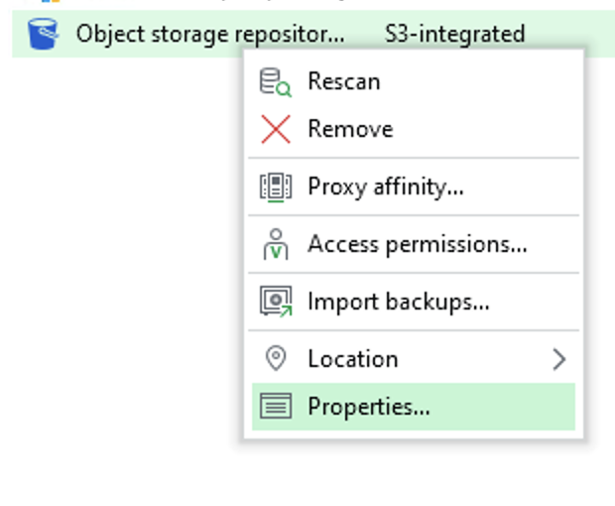The height and width of the screenshot is (506, 615).
Task: Open Access permissions... menu entry
Action: pos(418,244)
